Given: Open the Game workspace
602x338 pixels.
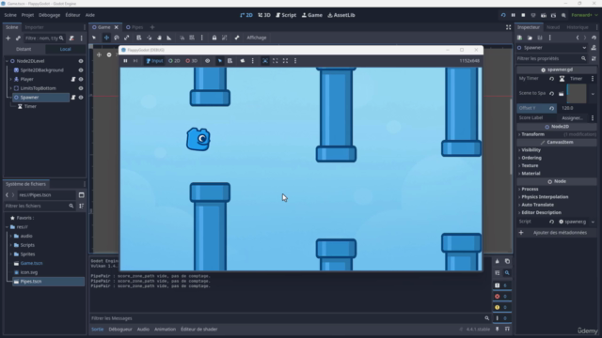Looking at the screenshot, I should 311,15.
